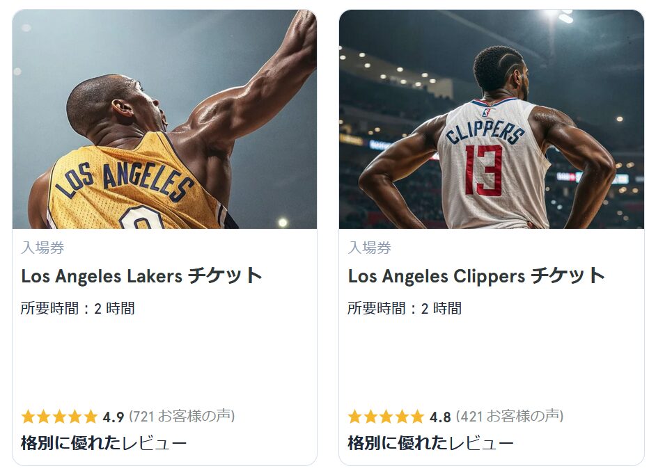Click 所要時間 2 時間 on Lakers card

point(78,308)
